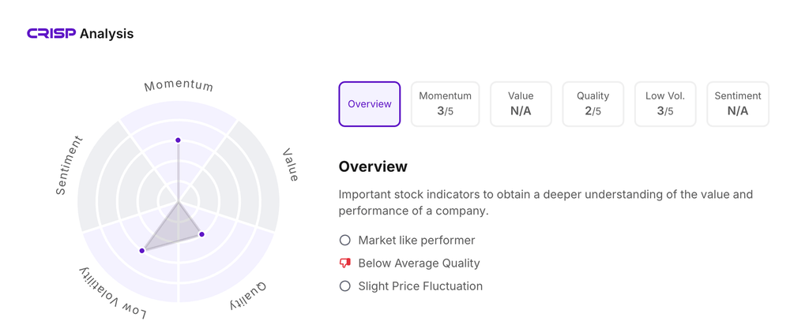Select the Overview tab
This screenshot has width=809, height=336.
370,104
